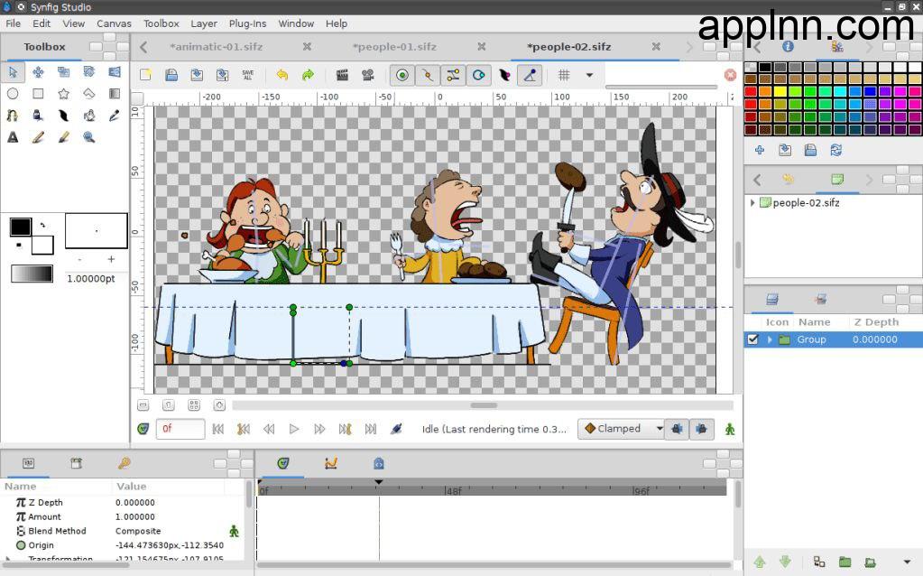
Task: Toggle angle handles display
Action: point(530,75)
